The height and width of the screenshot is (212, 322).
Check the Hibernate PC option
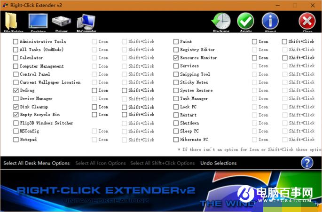click(176, 140)
